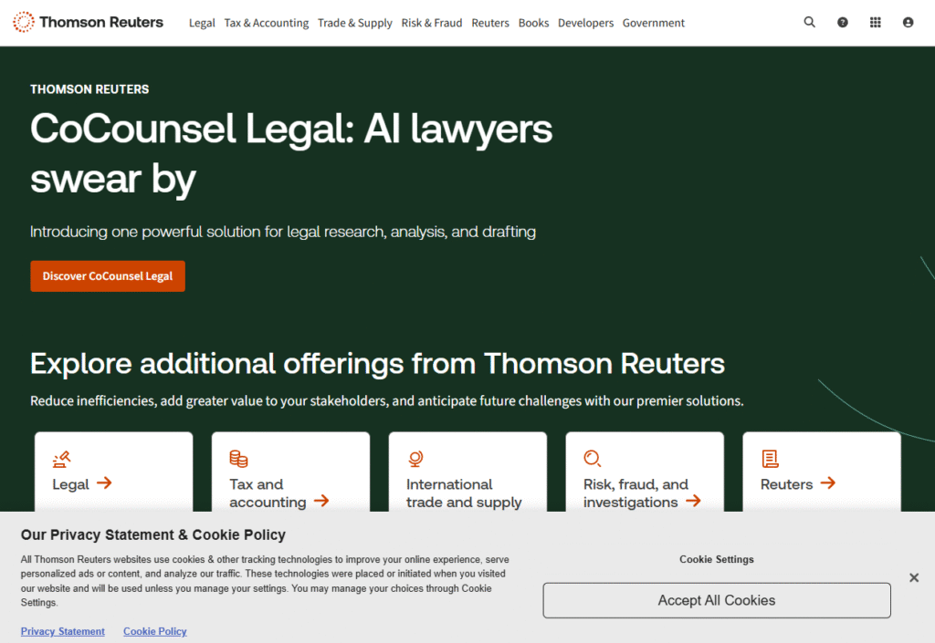This screenshot has height=643, width=935.
Task: Click the 'CoCounsel Legal: AI lawyers swear by' headline
Action: [x=291, y=153]
